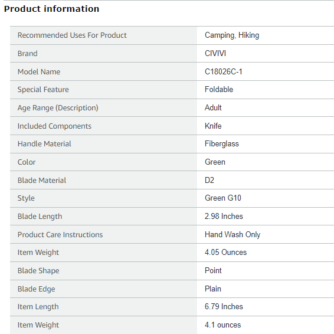
Task: Click the Age Range (Description) label
Action: (x=58, y=108)
